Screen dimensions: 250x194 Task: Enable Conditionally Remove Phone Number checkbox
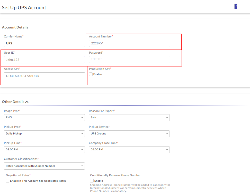tap(92, 181)
